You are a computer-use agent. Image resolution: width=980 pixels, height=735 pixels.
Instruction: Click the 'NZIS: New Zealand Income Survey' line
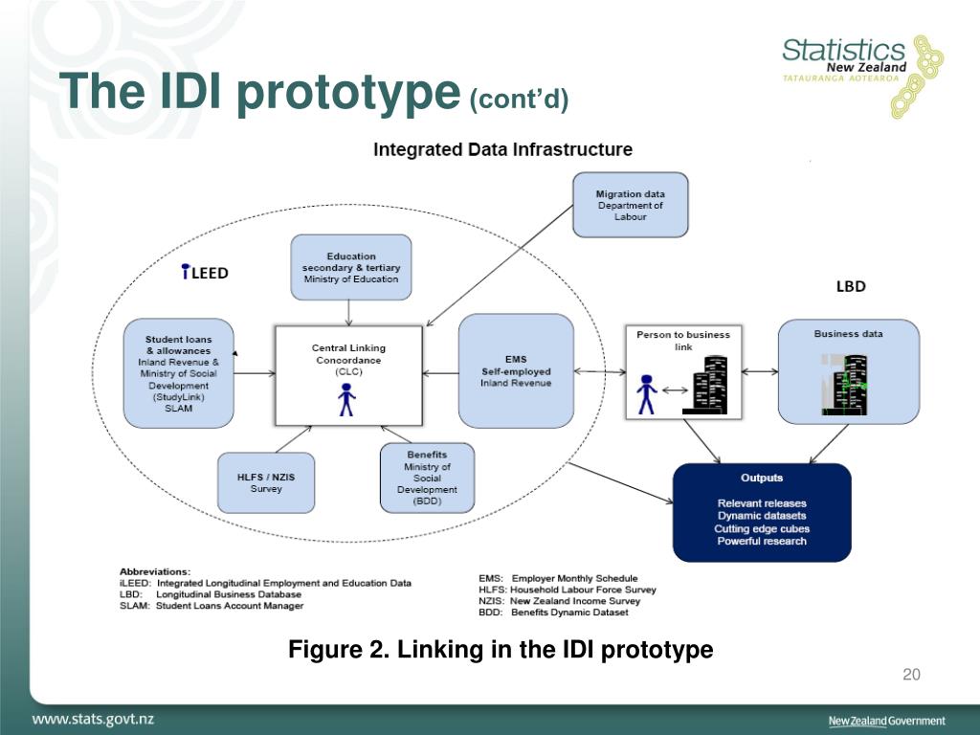click(559, 601)
